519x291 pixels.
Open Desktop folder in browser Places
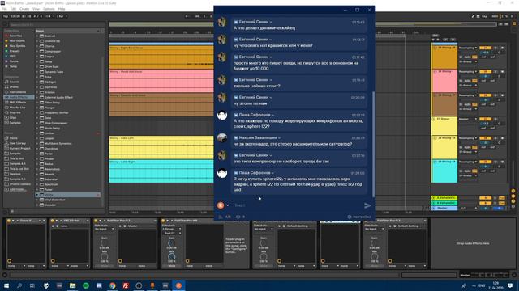click(15, 174)
